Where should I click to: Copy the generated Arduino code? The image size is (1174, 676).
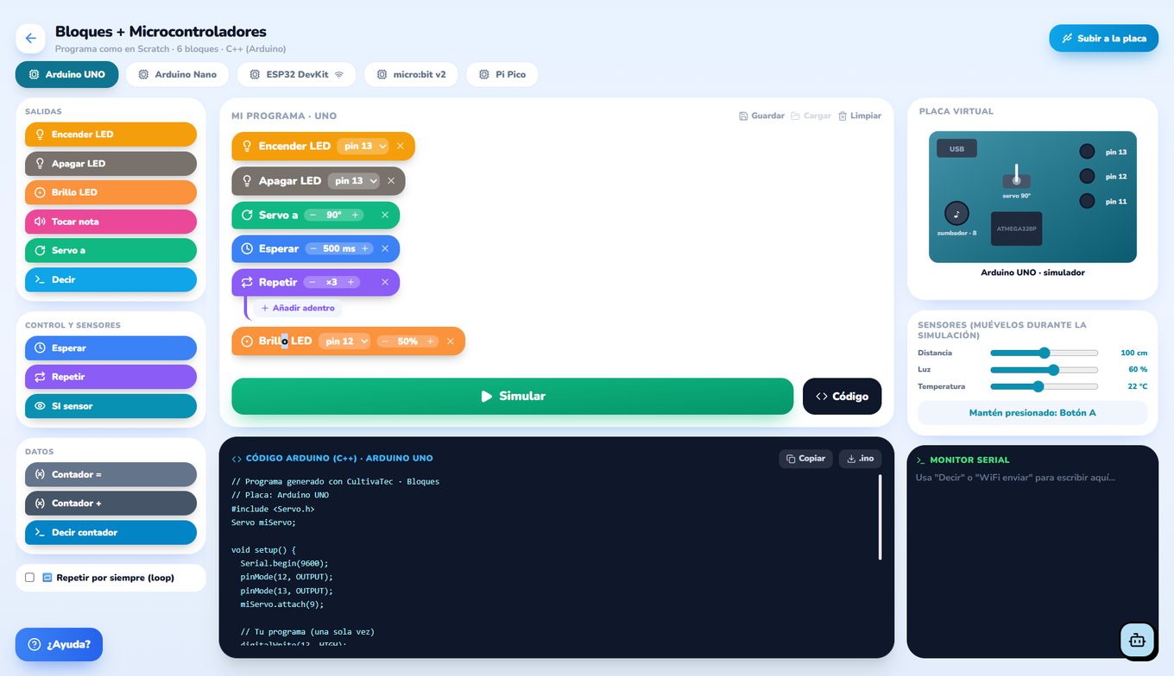tap(805, 459)
